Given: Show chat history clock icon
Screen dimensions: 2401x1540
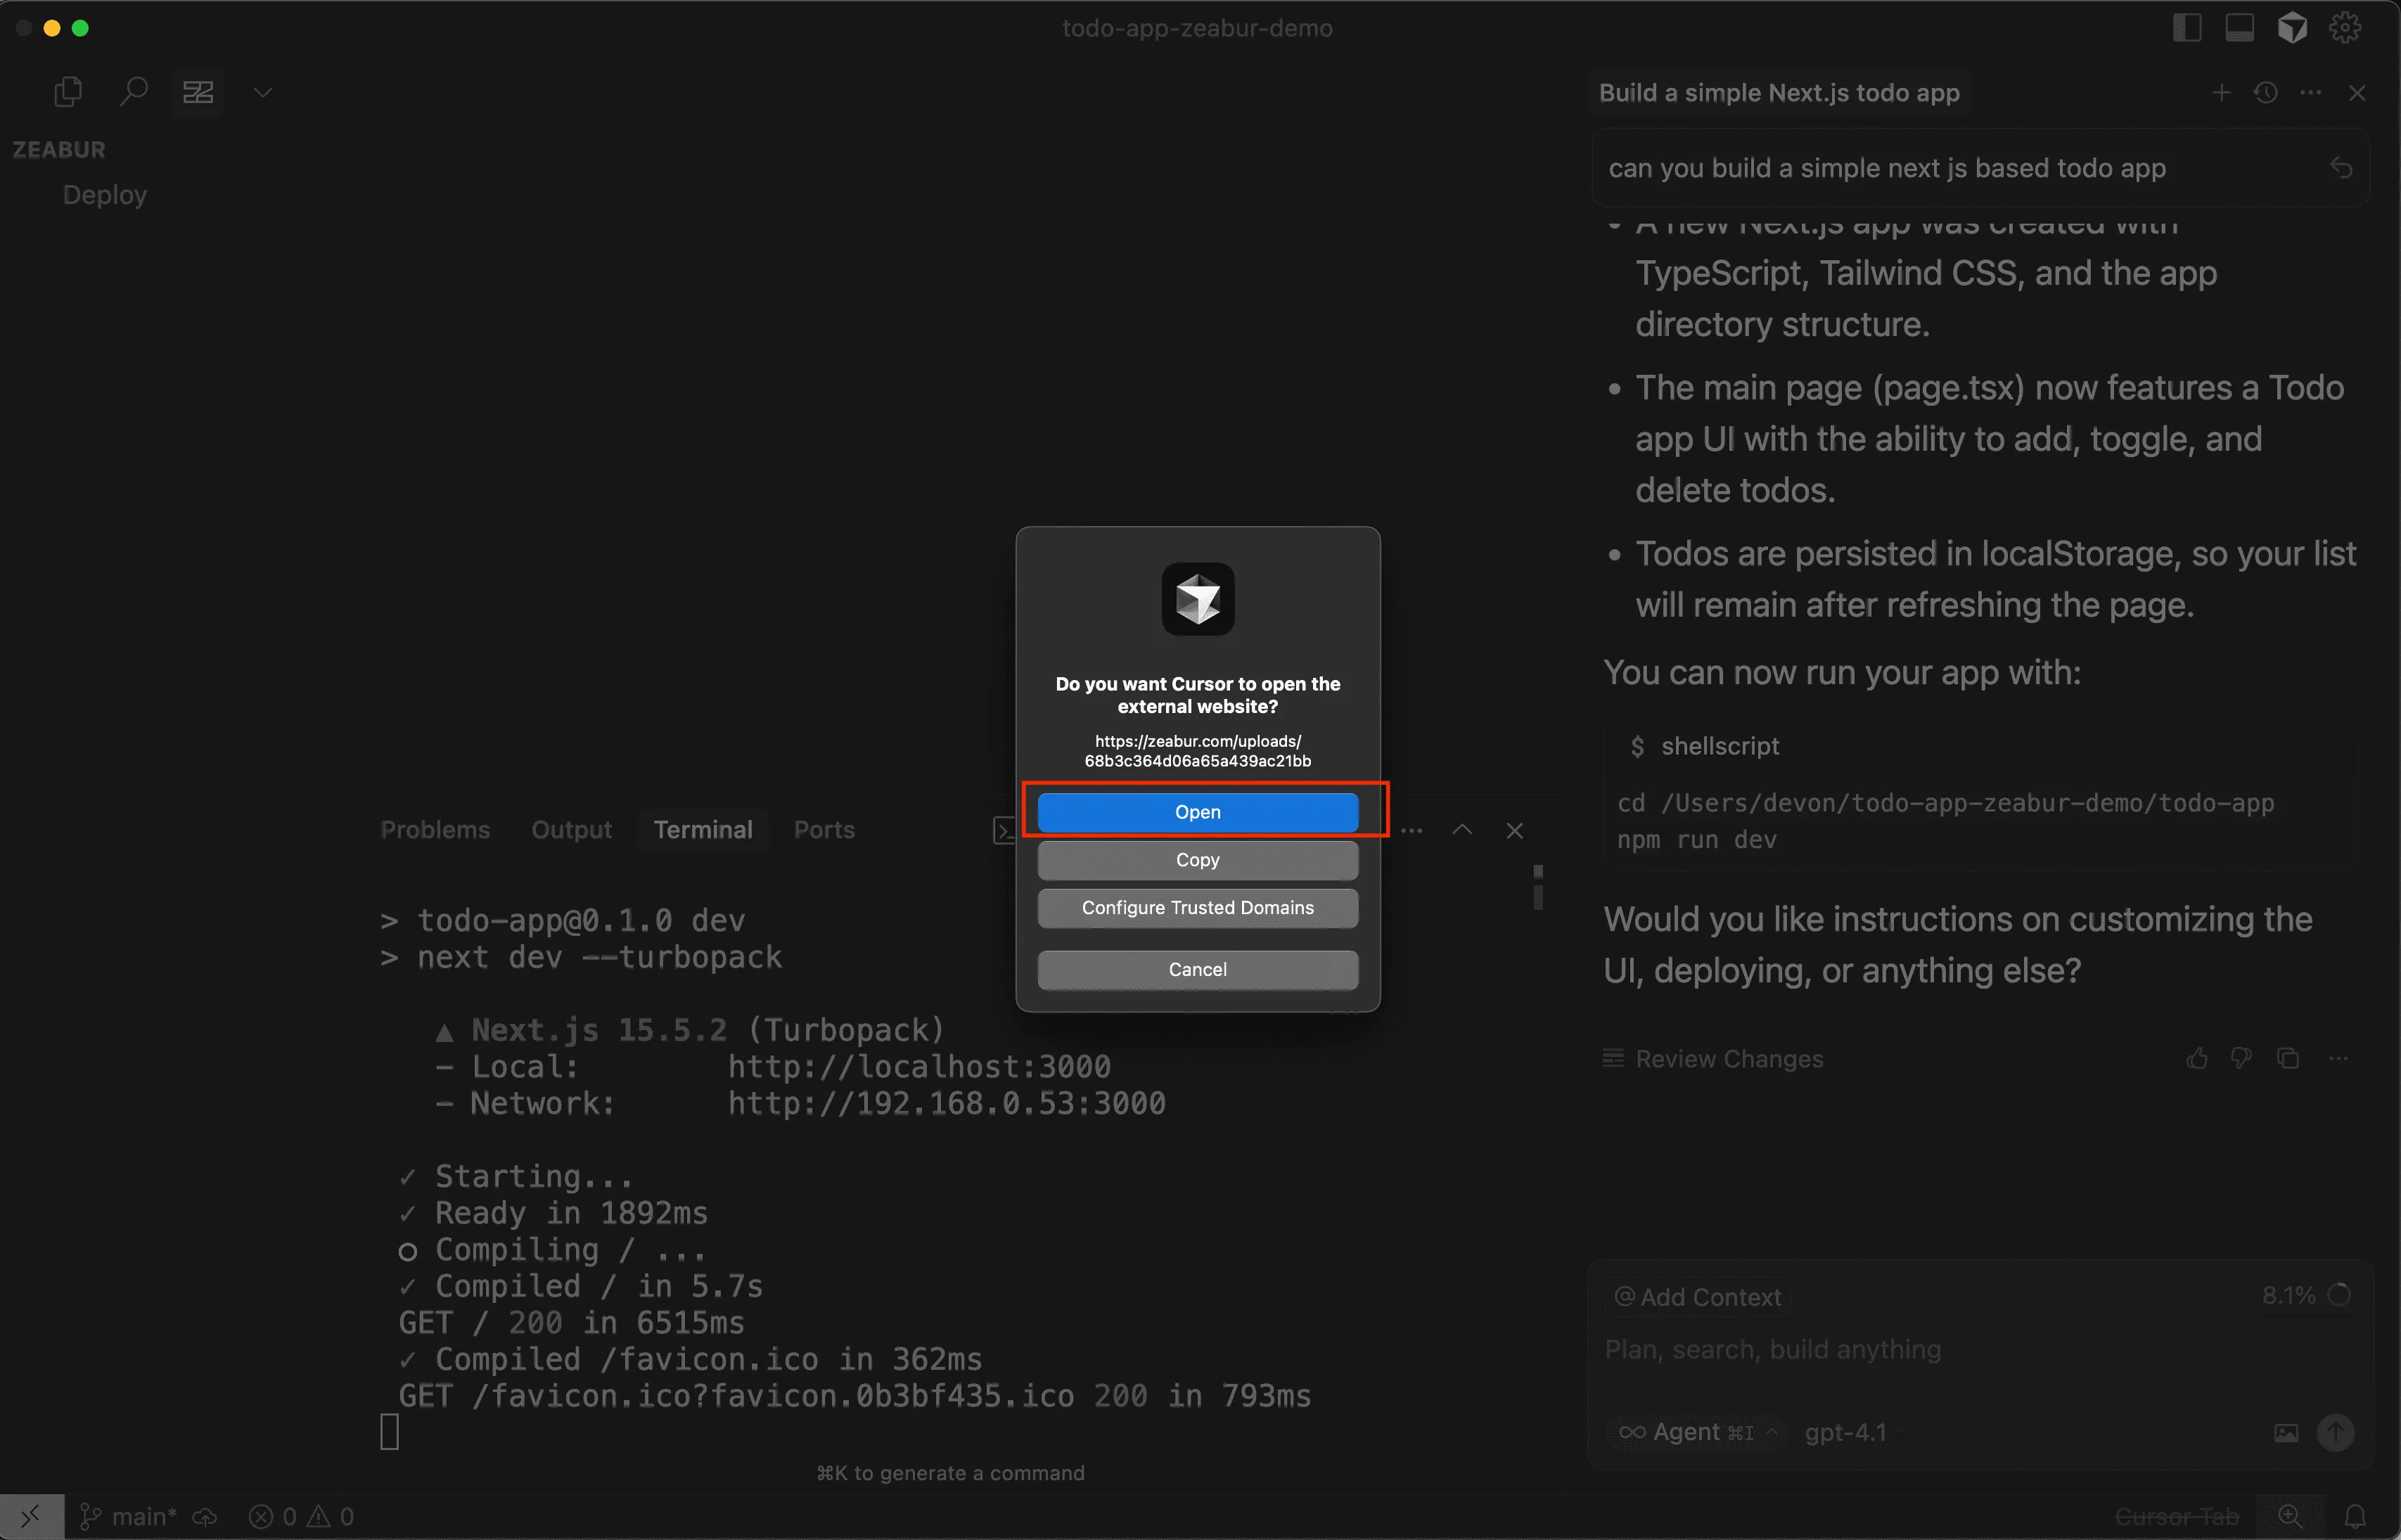Looking at the screenshot, I should 2266,93.
